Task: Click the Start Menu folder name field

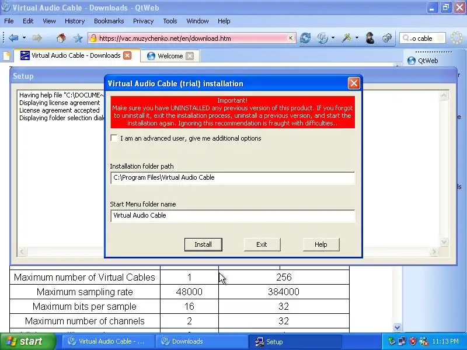Action: click(232, 215)
